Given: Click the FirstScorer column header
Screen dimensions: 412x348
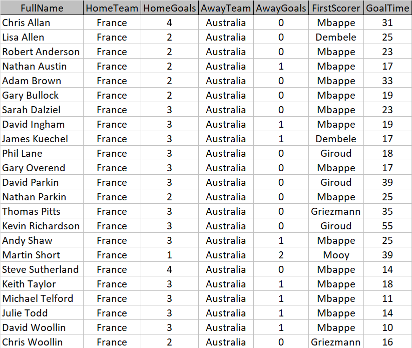Looking at the screenshot, I should tap(336, 8).
